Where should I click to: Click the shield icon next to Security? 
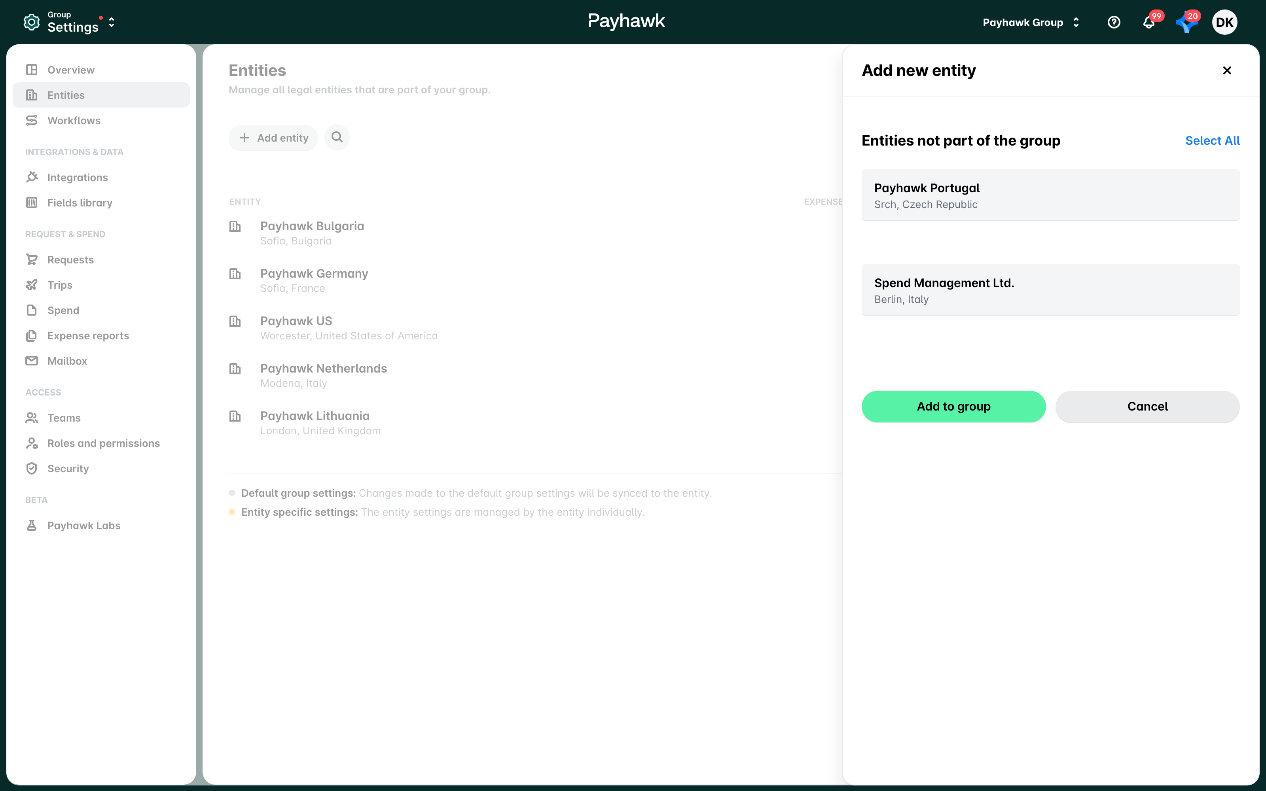click(32, 469)
